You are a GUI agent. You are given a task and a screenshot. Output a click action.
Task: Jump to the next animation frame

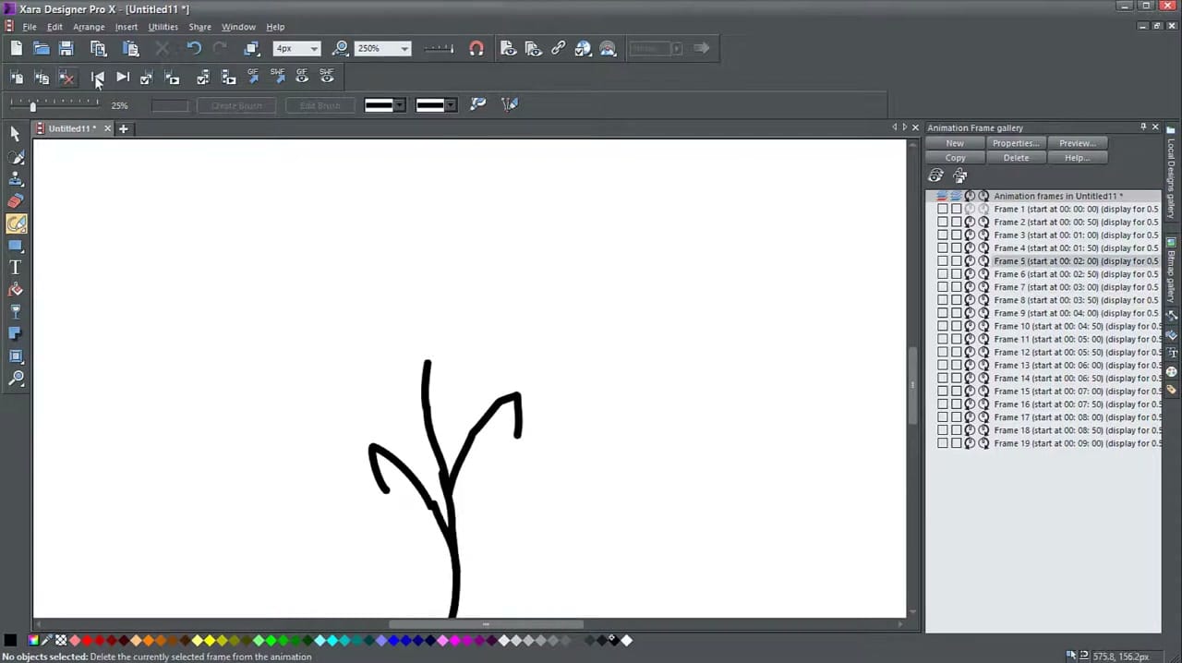point(123,78)
